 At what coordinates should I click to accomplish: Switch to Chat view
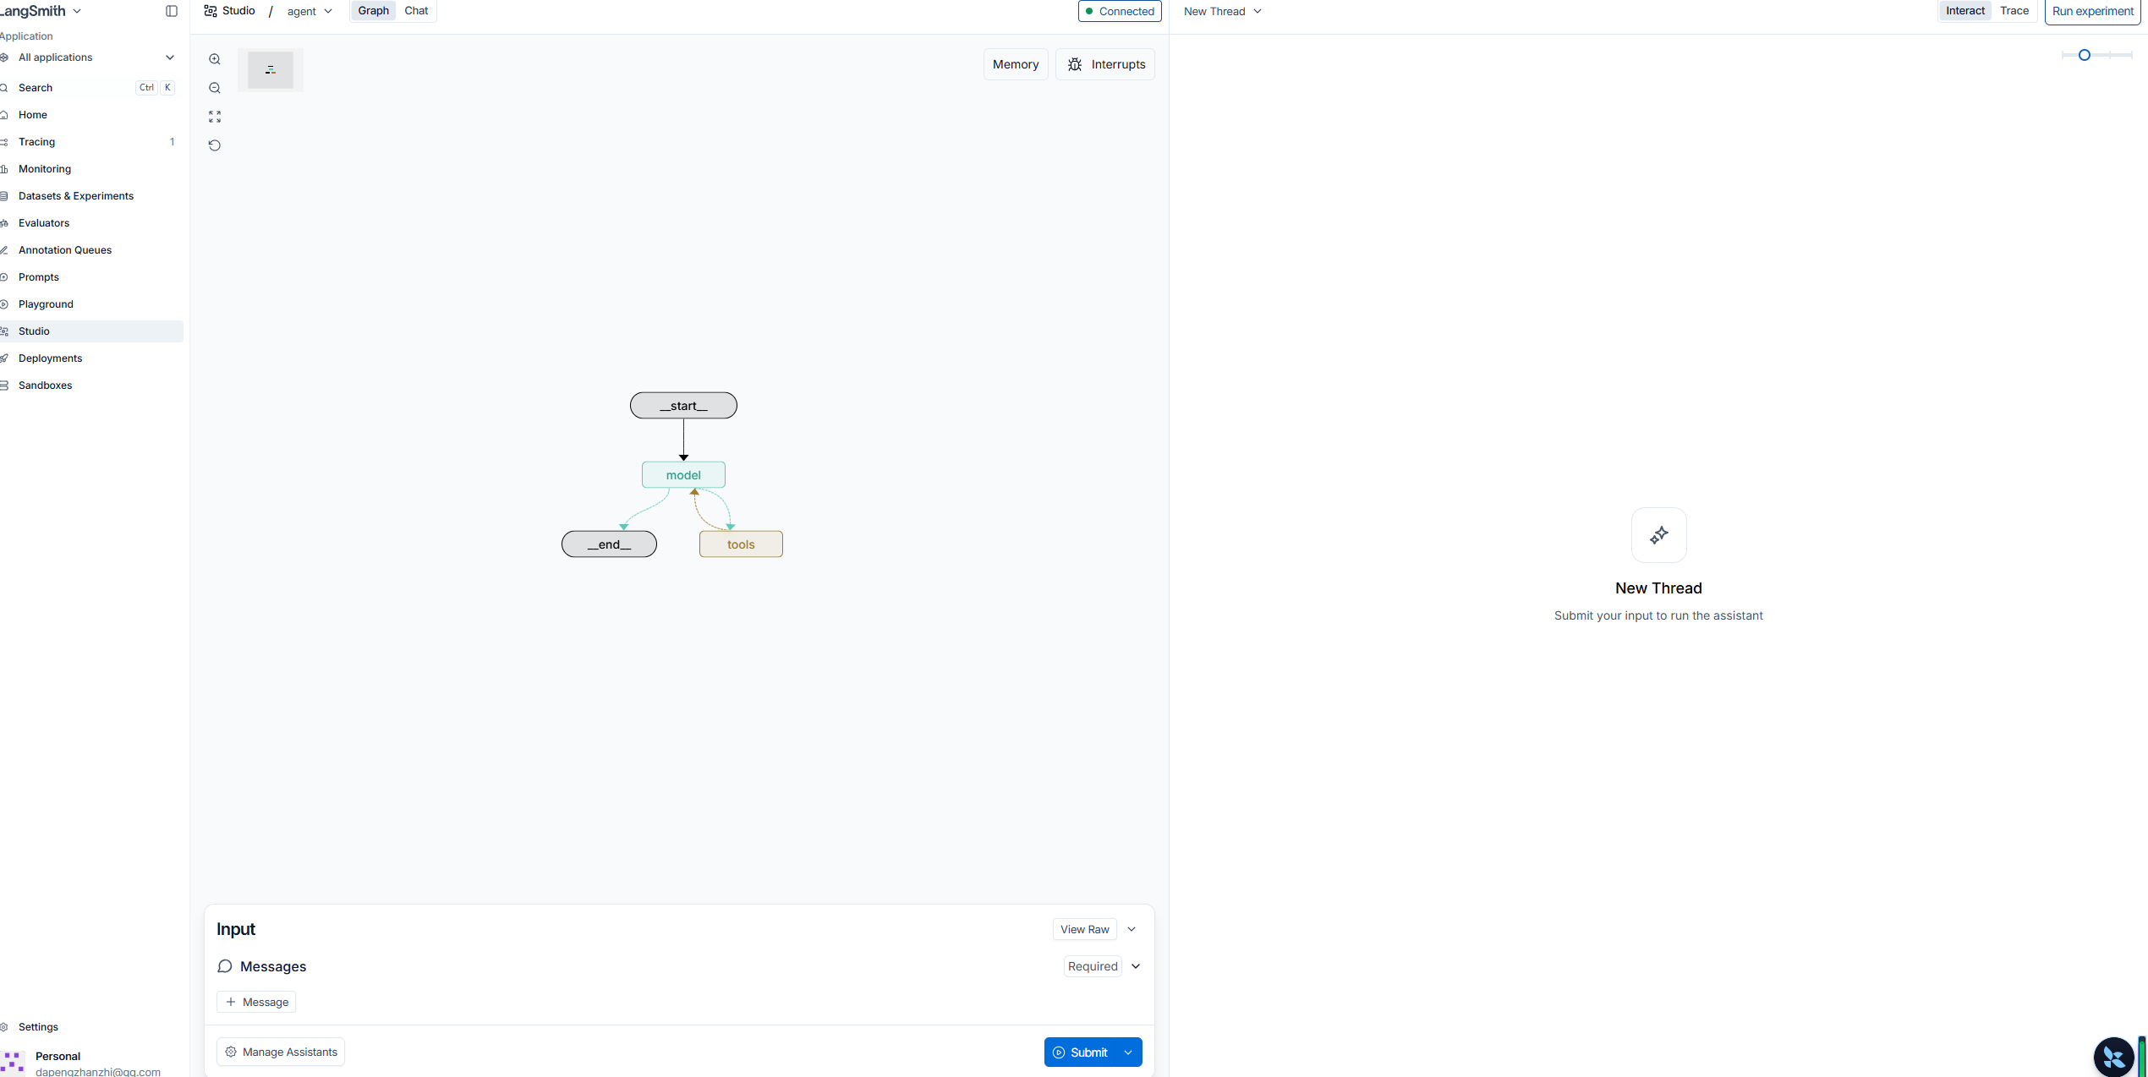coord(416,11)
